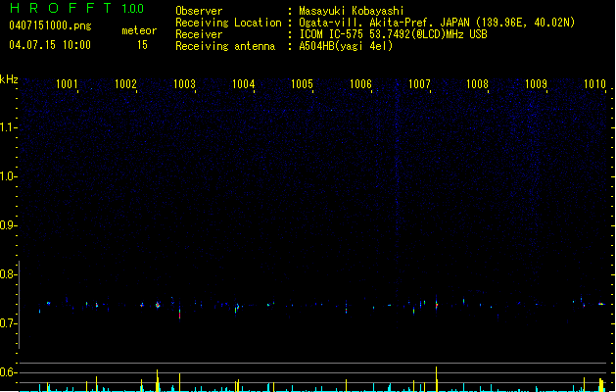Image resolution: width=616 pixels, height=392 pixels.
Task: Click time marker 1004
Action: (244, 84)
